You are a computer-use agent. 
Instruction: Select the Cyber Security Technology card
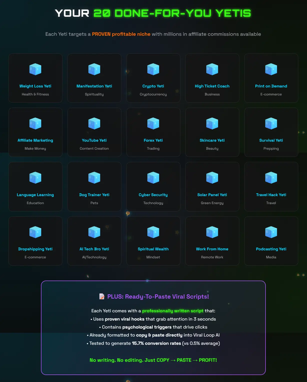[x=153, y=187]
